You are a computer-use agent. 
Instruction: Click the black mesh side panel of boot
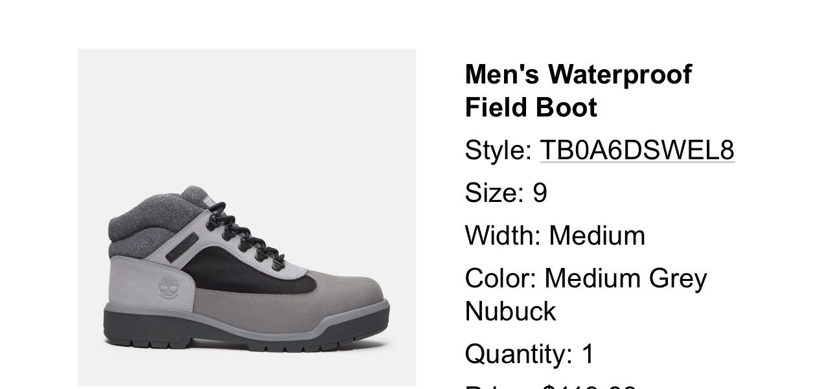[x=253, y=273]
